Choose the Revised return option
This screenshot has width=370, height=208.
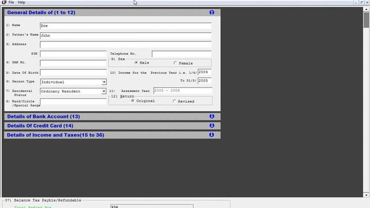174,101
